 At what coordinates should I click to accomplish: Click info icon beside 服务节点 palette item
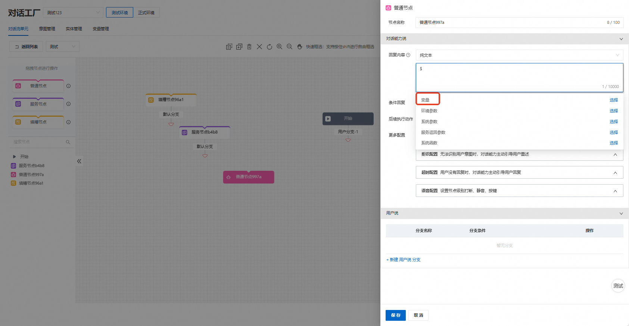68,104
